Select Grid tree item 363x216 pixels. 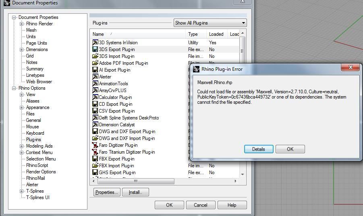[30, 56]
